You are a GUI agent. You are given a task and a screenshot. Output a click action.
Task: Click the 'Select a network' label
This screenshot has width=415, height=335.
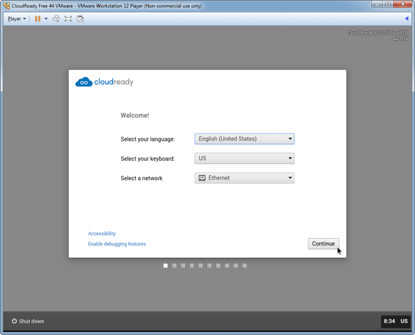point(141,178)
